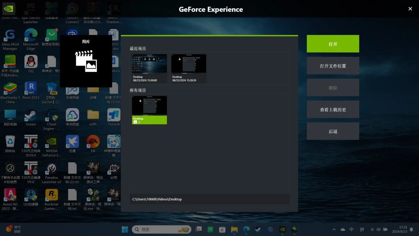
Task: Select the edfh folder on desktop
Action: (x=93, y=117)
